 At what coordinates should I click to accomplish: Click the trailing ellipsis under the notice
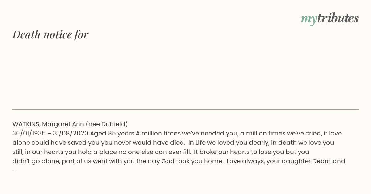(14, 172)
